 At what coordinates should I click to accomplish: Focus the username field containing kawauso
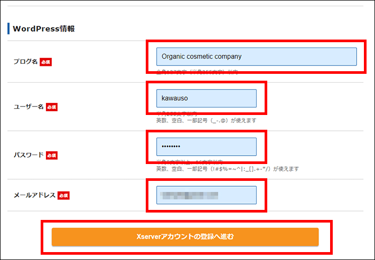coord(207,99)
